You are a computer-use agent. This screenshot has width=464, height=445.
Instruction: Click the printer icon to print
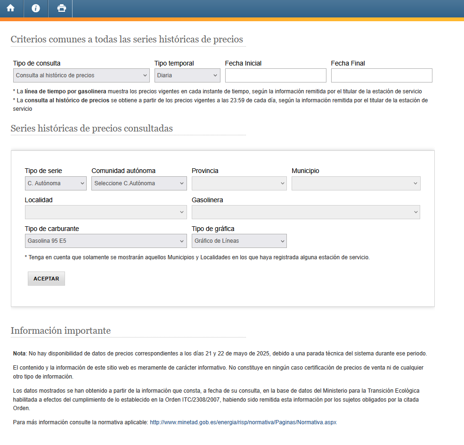point(61,8)
